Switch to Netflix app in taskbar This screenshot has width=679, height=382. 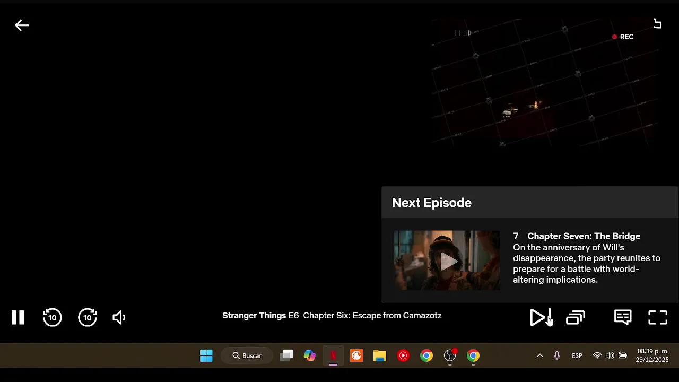[333, 355]
